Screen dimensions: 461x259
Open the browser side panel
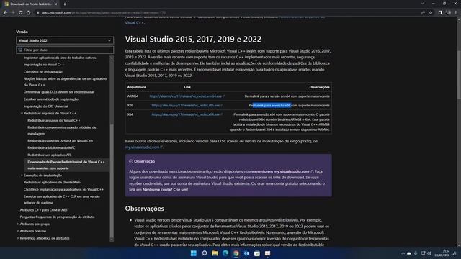(x=440, y=13)
